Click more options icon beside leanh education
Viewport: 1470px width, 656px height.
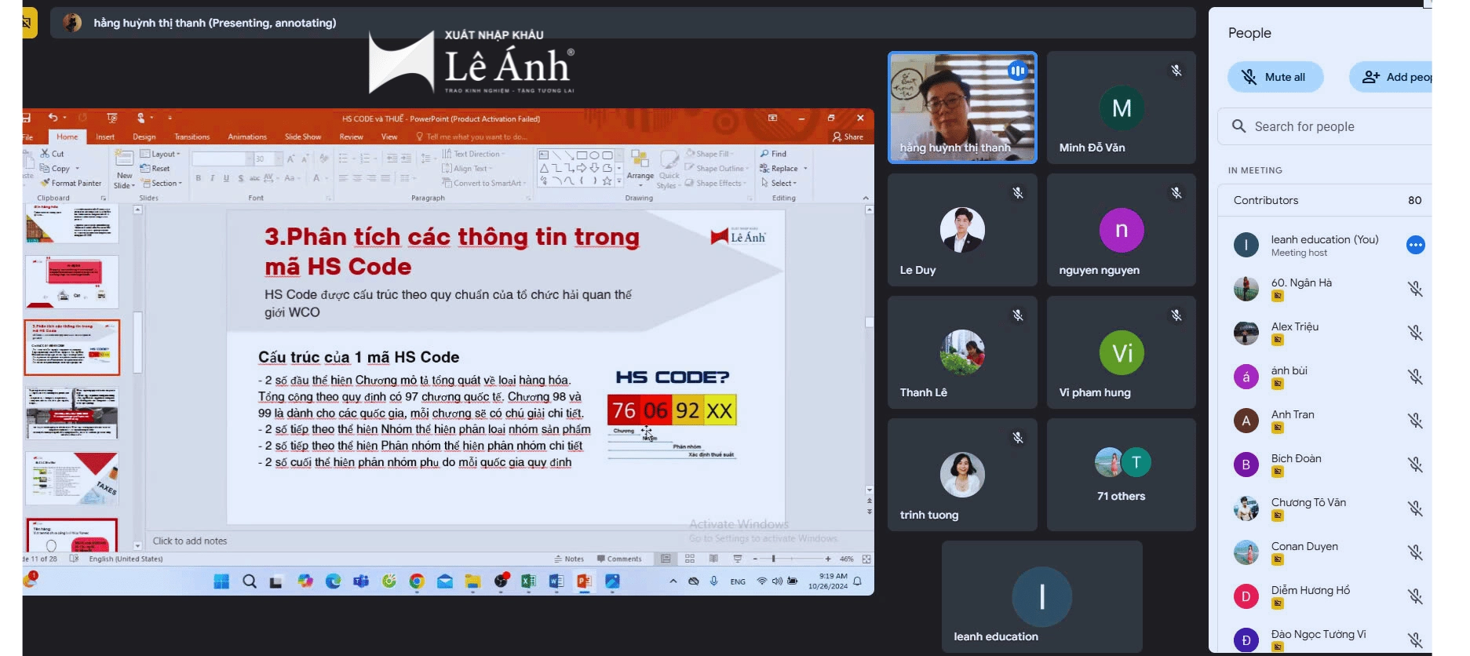tap(1415, 246)
